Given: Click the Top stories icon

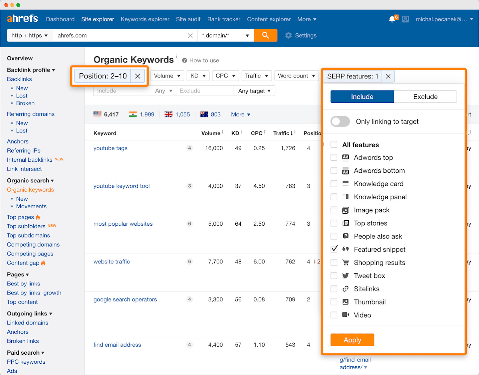Looking at the screenshot, I should pos(345,223).
